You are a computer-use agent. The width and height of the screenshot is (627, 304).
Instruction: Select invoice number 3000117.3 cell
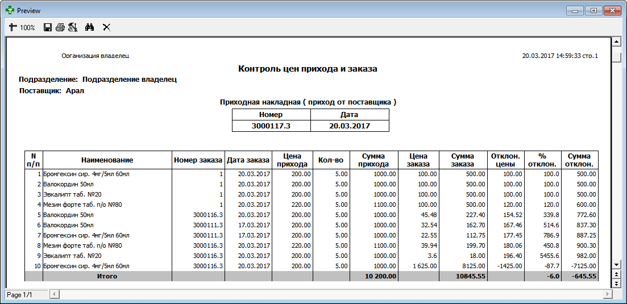[271, 126]
